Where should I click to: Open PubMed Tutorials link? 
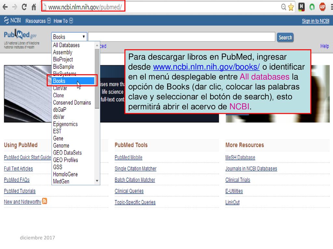[20, 191]
